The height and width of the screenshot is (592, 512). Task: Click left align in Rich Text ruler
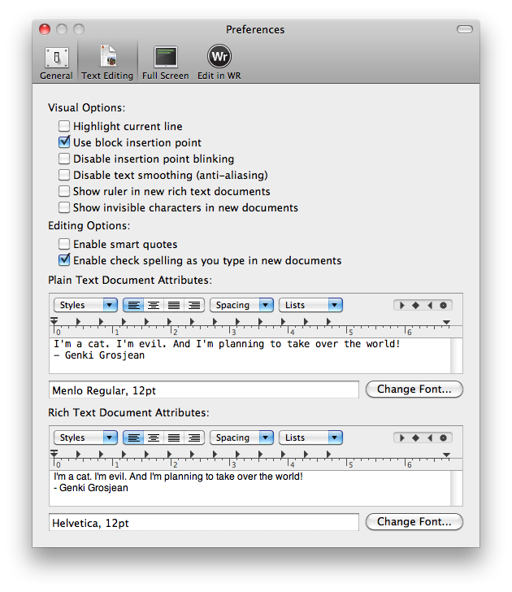tap(133, 437)
